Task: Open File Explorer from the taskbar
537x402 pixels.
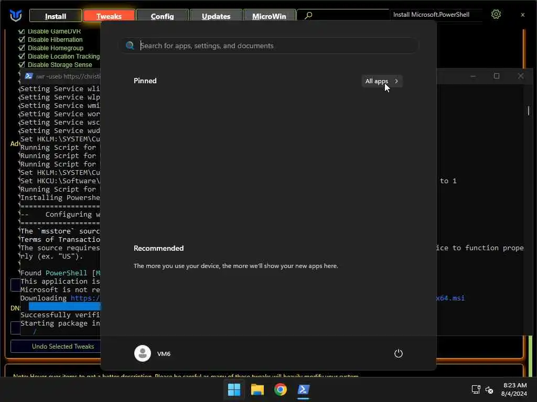Action: (x=257, y=389)
